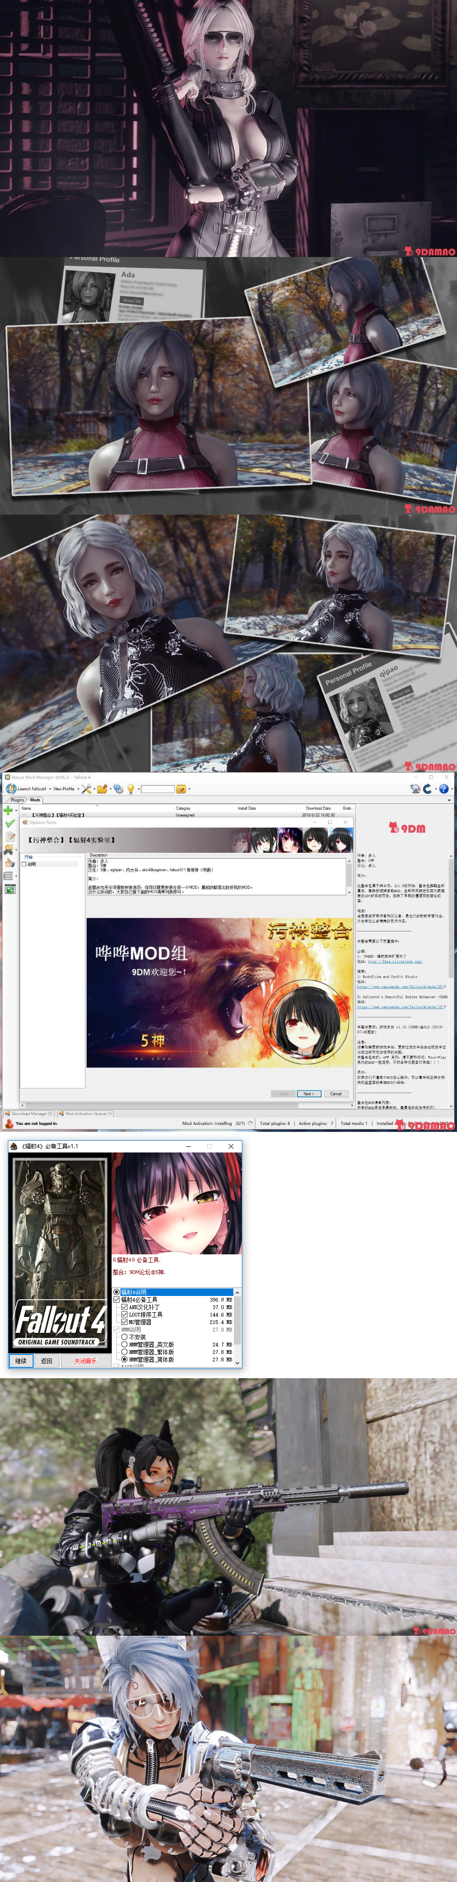Click the refresh icon at the toolbar's right
This screenshot has width=457, height=1882.
(x=428, y=789)
